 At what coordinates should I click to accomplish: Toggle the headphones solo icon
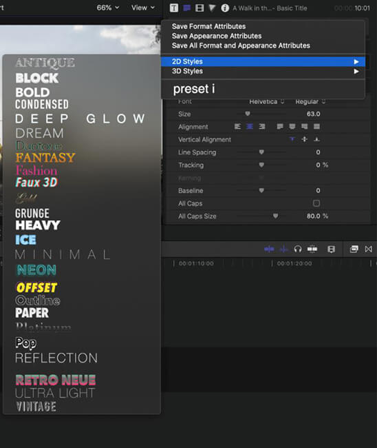point(298,249)
